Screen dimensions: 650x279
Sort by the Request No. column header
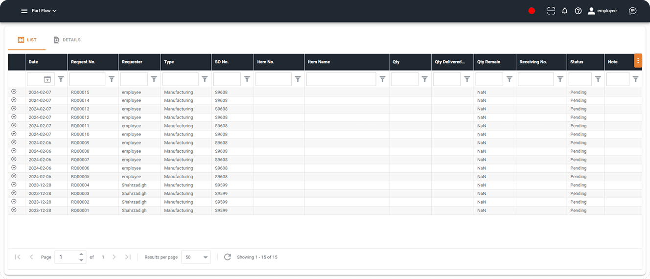pyautogui.click(x=93, y=62)
